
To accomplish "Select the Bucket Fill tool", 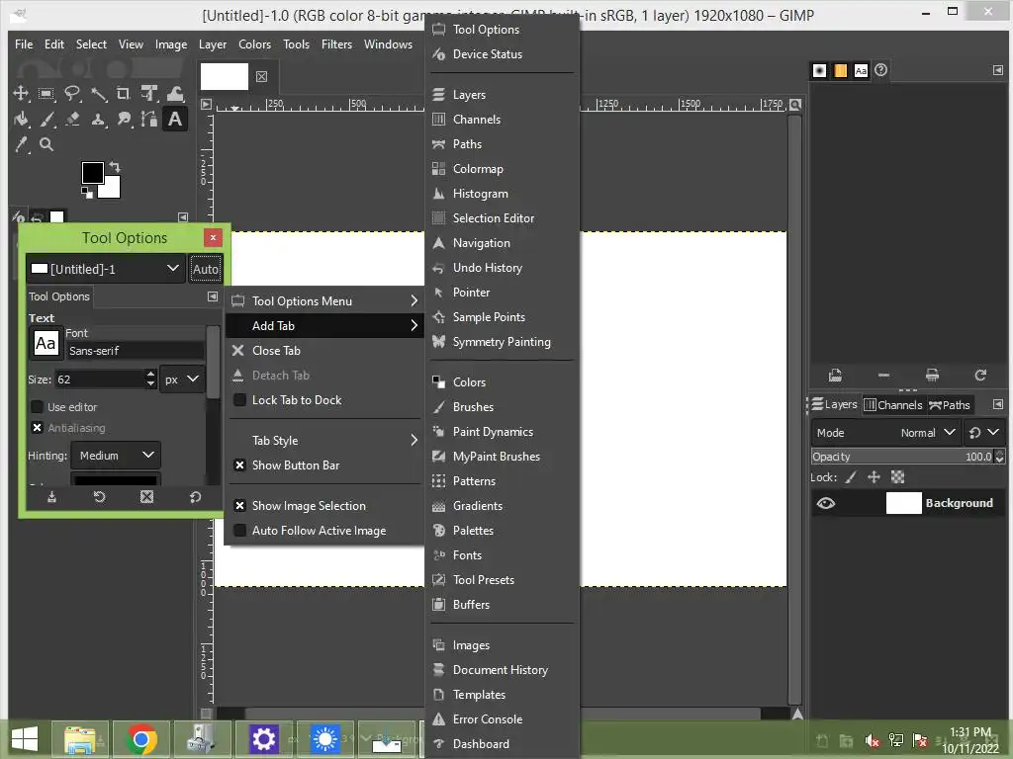I will (x=21, y=120).
